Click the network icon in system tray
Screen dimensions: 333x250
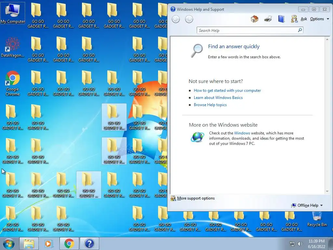pos(292,244)
